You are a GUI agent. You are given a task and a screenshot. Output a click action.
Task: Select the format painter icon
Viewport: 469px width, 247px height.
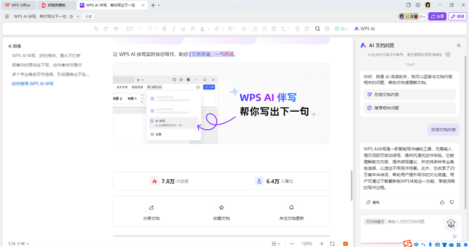pyautogui.click(x=115, y=29)
